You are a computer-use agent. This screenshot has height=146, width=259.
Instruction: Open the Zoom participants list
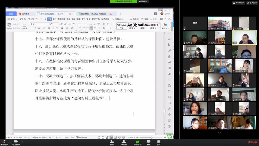click(x=124, y=142)
